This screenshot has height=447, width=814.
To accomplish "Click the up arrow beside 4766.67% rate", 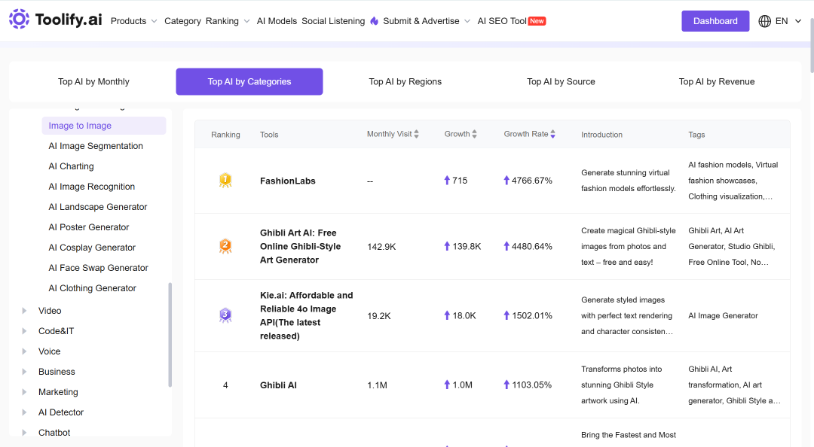I will [506, 181].
